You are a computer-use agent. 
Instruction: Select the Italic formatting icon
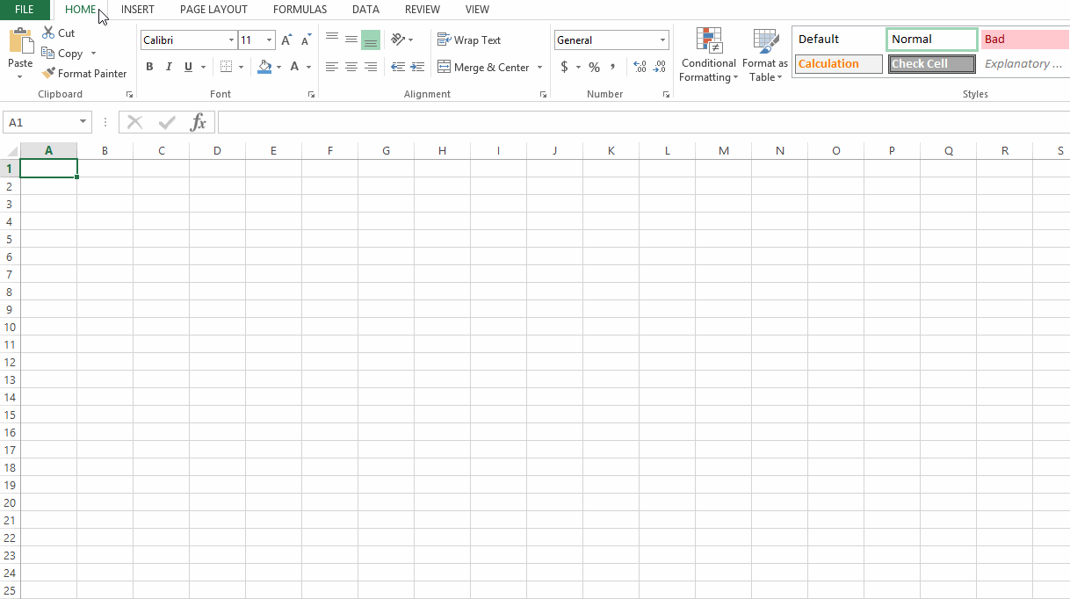(168, 67)
